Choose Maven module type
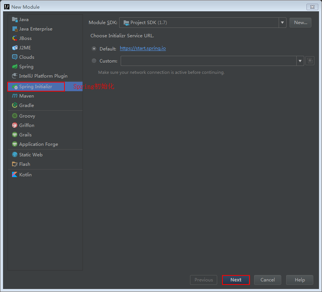The image size is (322, 292). tap(45, 96)
